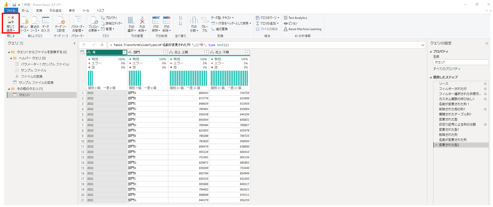The width and height of the screenshot is (493, 207).
Task: Click 列の削除 (Remove Columns) icon
Action: [x=142, y=20]
